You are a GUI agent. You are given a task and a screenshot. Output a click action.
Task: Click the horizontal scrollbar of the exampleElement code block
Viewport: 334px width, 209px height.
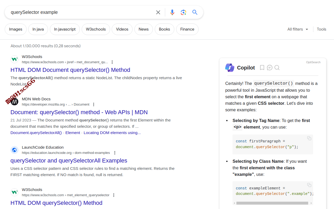click(x=272, y=203)
